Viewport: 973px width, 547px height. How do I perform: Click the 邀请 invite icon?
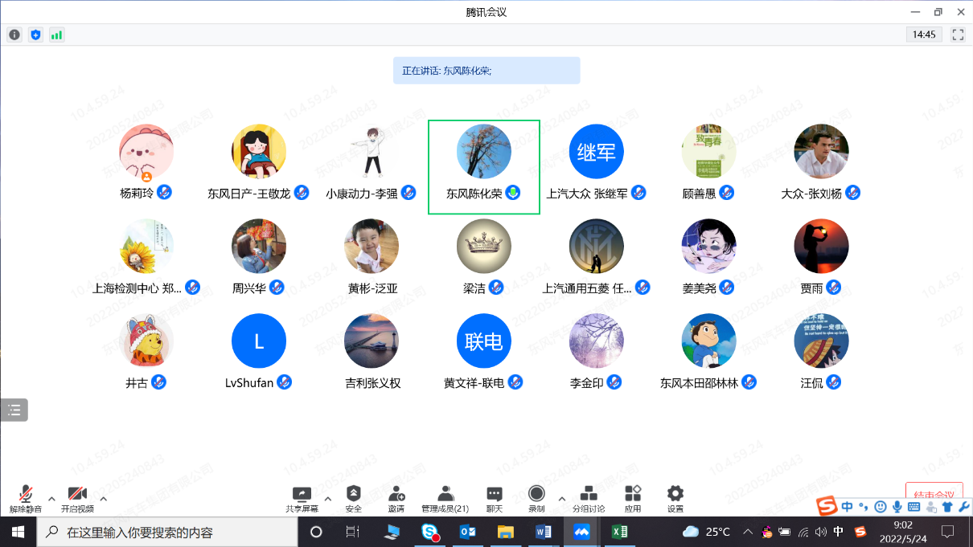coord(396,498)
